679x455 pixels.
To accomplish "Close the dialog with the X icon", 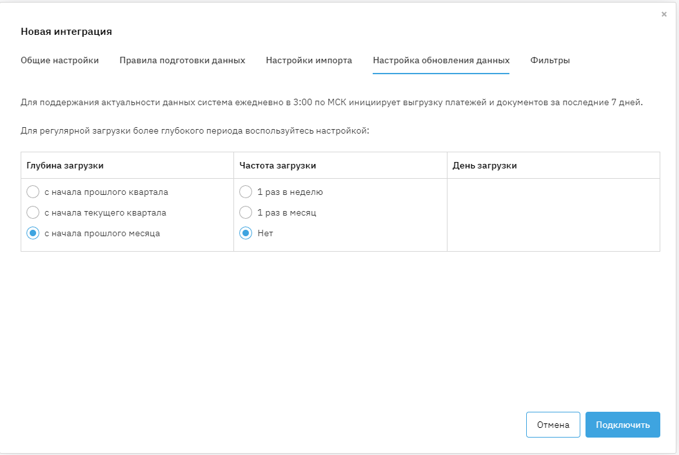I will [664, 14].
